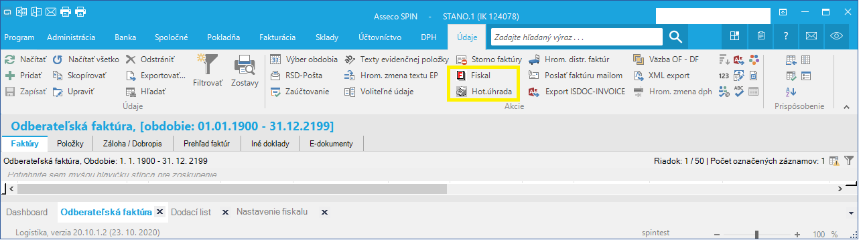The width and height of the screenshot is (863, 244).
Task: Click the red Access export small icon
Action: (x=739, y=59)
